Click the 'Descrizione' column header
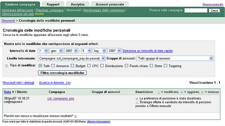This screenshot has width=225, height=126. point(144,92)
